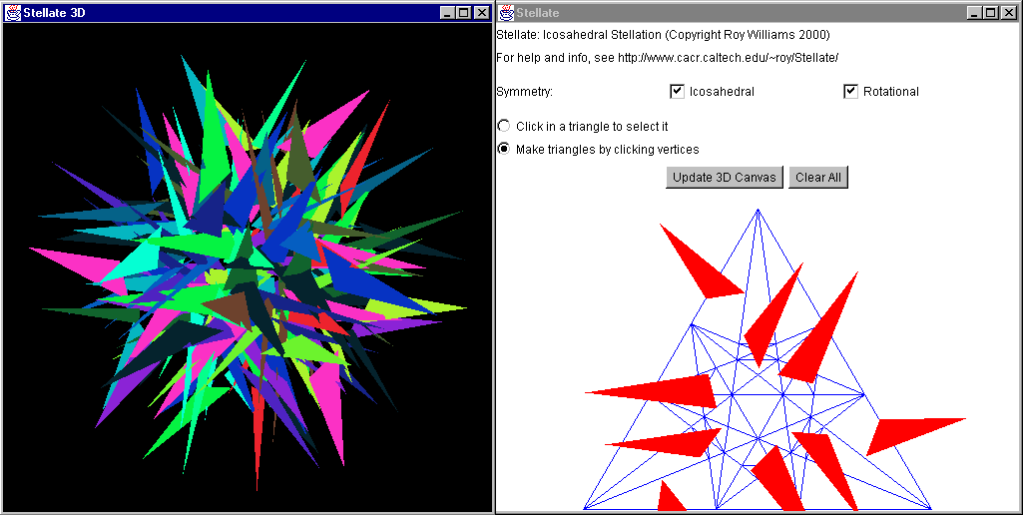The height and width of the screenshot is (515, 1023).
Task: Click the Java icon in Stellate window title bar
Action: coord(506,12)
